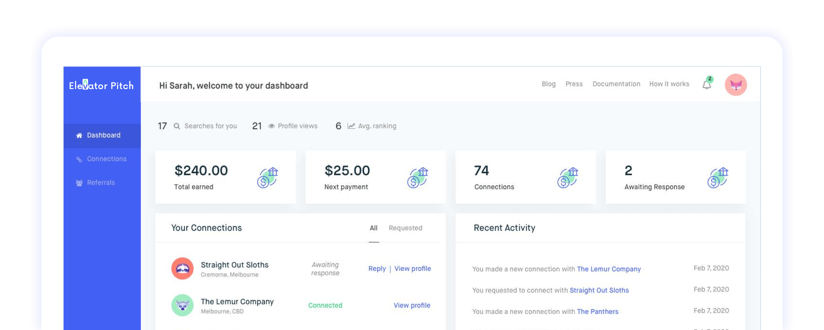Switch to the Requested connections tab

tap(405, 228)
